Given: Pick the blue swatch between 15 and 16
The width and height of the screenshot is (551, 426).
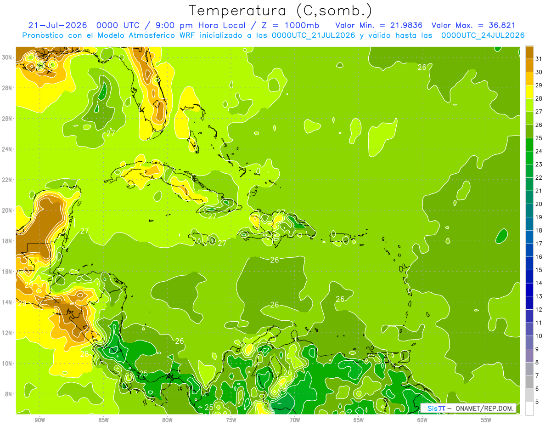Looking at the screenshot, I should coord(529,263).
